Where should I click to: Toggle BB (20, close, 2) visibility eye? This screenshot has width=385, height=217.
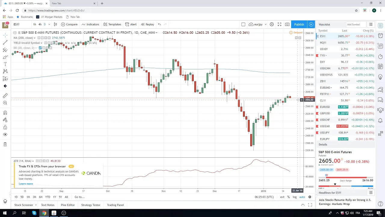pyautogui.click(x=40, y=48)
